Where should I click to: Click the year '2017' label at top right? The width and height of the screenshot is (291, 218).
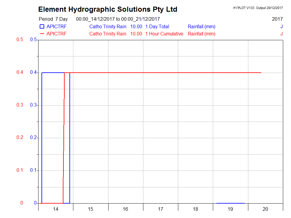point(277,19)
